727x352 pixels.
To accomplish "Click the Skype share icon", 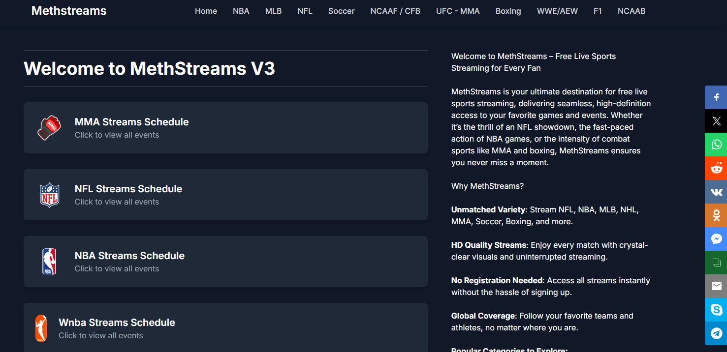I will (716, 310).
